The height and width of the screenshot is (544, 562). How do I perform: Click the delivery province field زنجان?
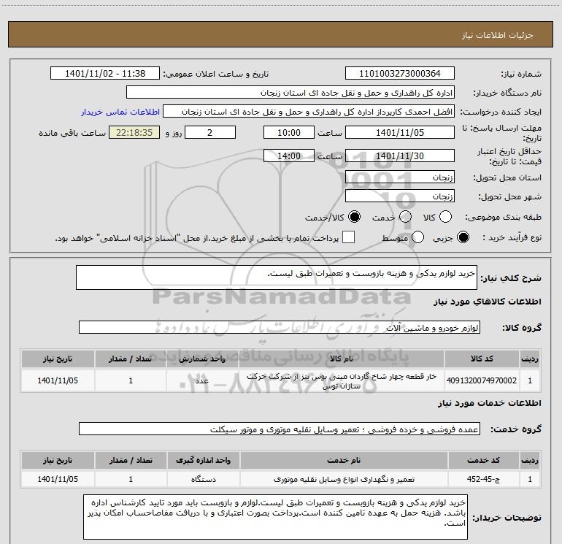click(400, 177)
